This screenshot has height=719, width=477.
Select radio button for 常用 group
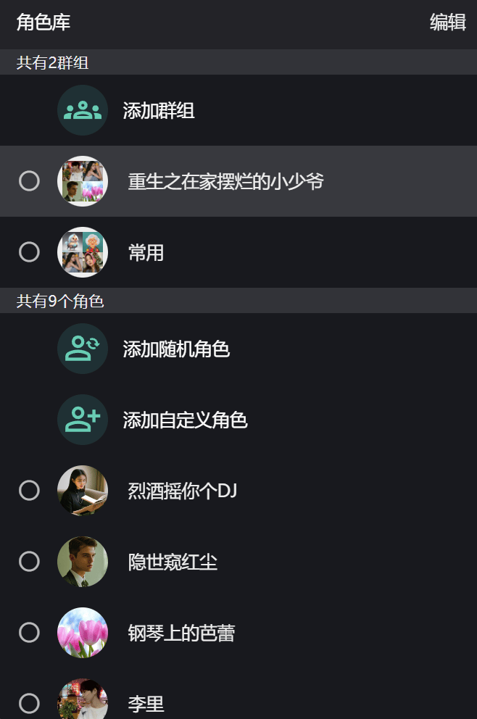[x=29, y=252]
